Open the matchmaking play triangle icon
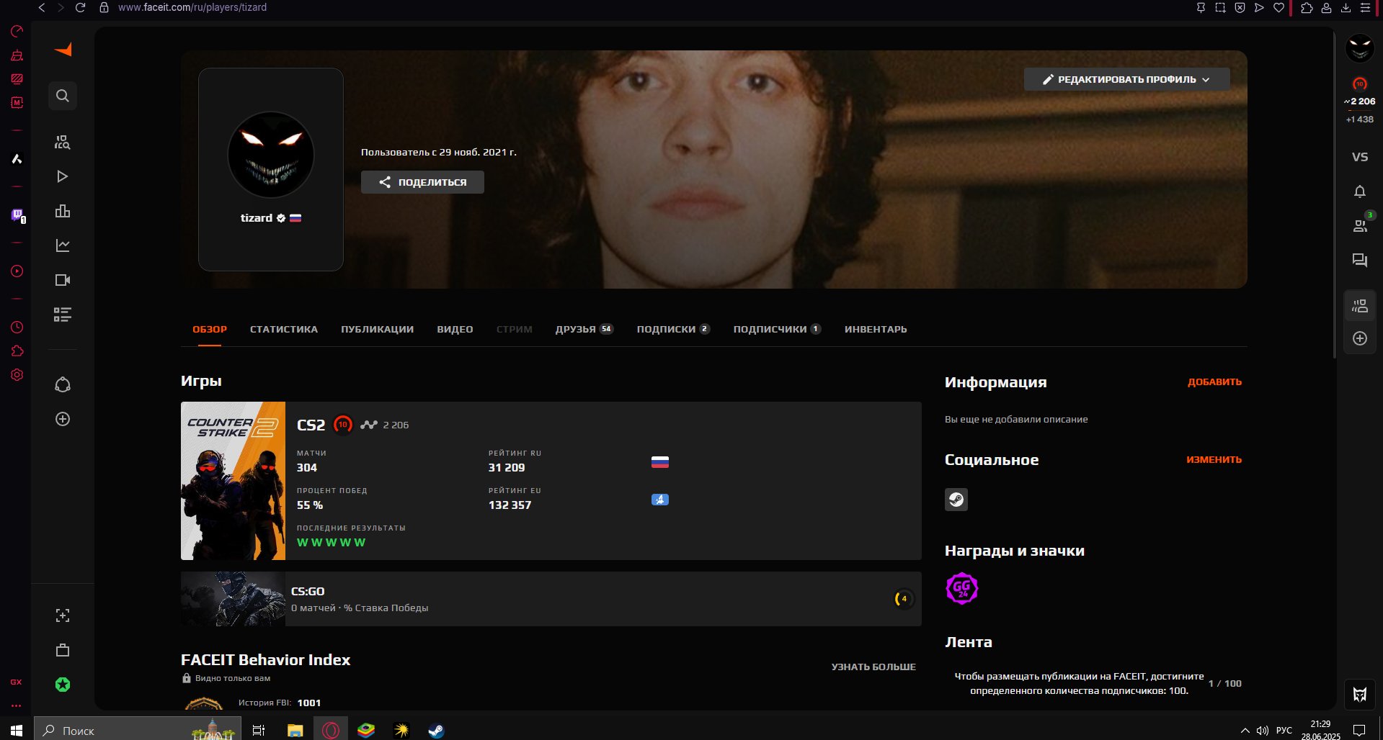 (x=63, y=176)
